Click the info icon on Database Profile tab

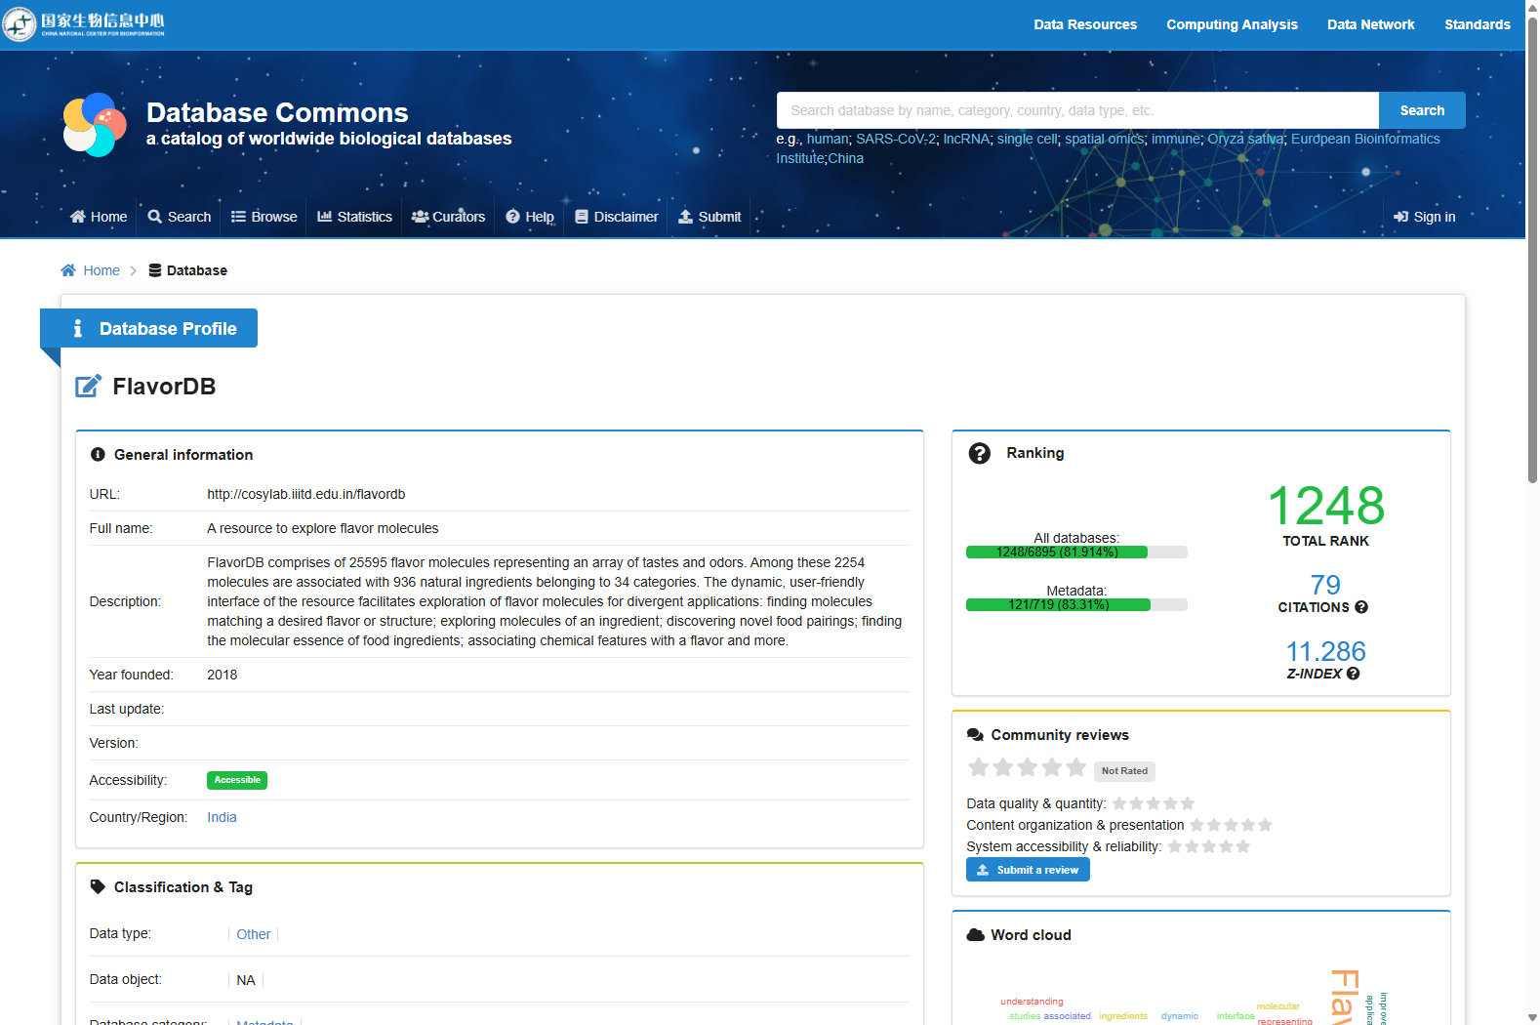click(78, 329)
